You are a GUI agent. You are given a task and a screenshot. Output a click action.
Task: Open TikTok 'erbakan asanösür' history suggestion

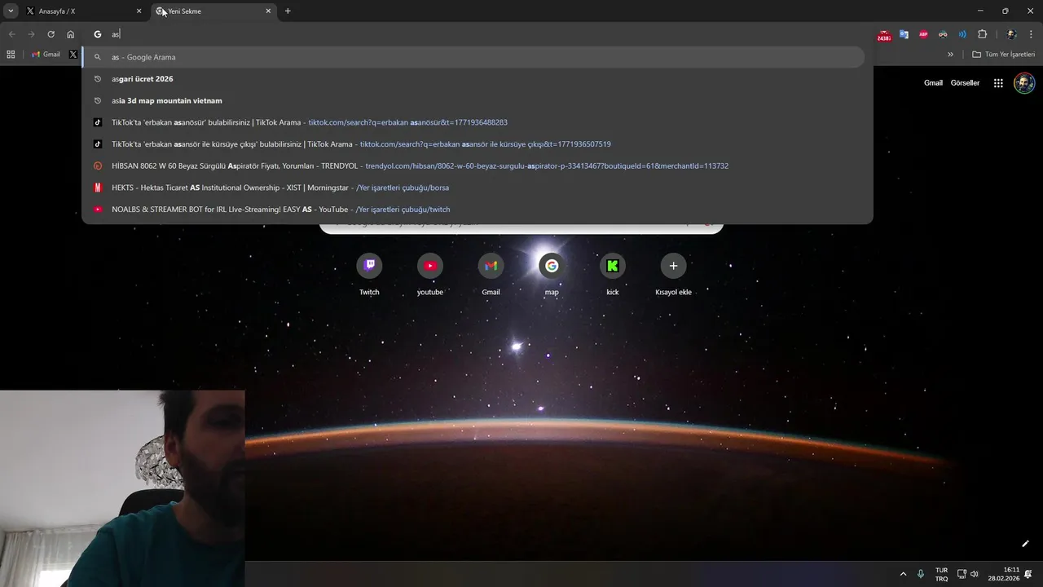[473, 122]
